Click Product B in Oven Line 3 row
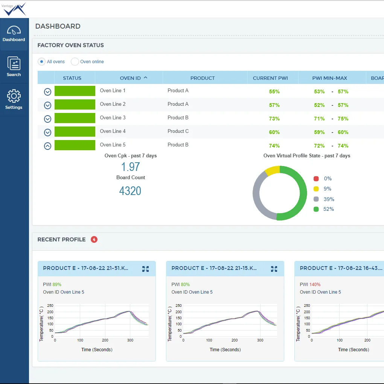 178,118
